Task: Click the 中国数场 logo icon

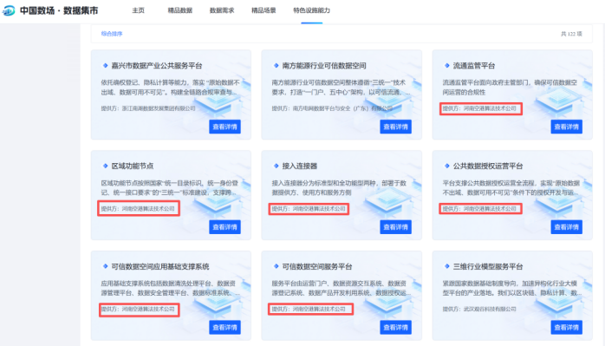Action: tap(9, 10)
